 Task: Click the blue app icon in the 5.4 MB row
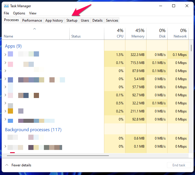click(10, 80)
